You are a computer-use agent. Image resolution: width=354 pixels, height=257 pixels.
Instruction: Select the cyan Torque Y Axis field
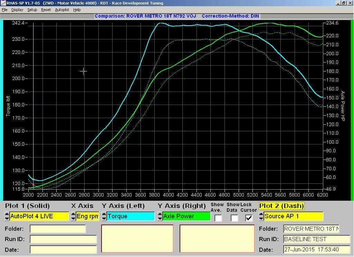[x=131, y=217]
